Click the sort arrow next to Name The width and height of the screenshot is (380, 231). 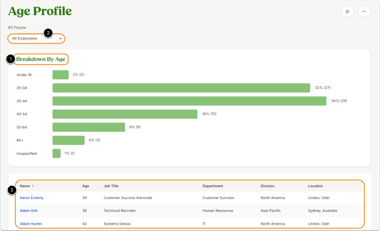coord(33,186)
